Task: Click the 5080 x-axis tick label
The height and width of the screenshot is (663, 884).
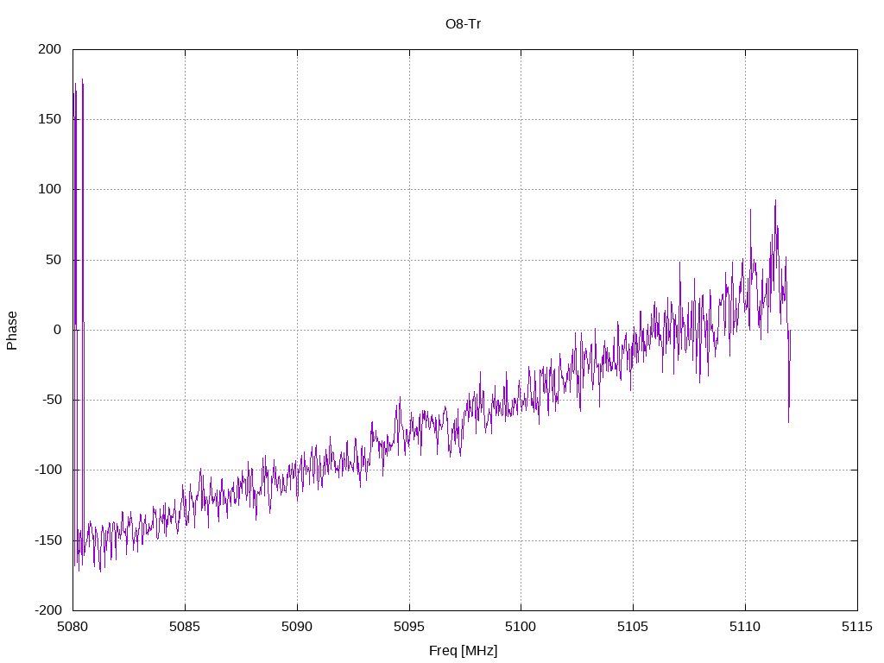Action: (x=73, y=627)
